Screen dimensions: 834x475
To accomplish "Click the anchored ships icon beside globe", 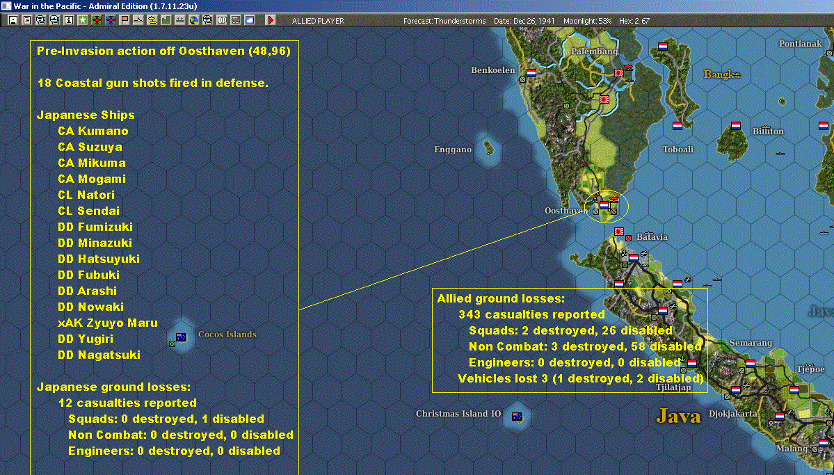I will tap(180, 20).
